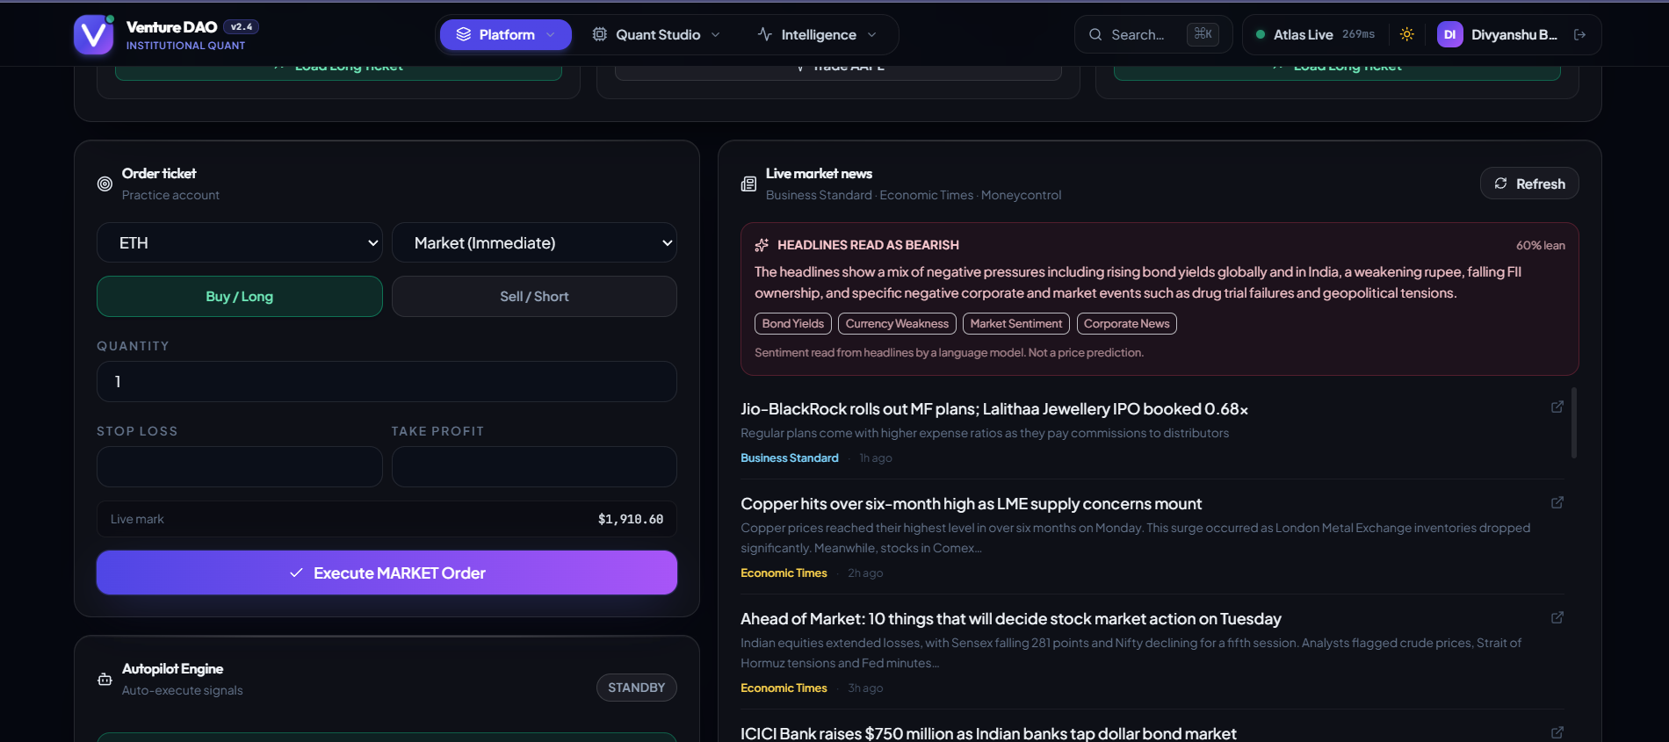Viewport: 1669px width, 742px height.
Task: Click Economic Times source under Copper article
Action: click(784, 573)
